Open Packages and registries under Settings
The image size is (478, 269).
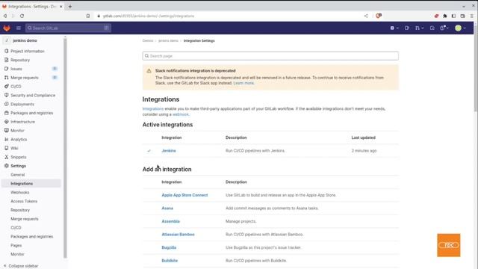click(31, 237)
